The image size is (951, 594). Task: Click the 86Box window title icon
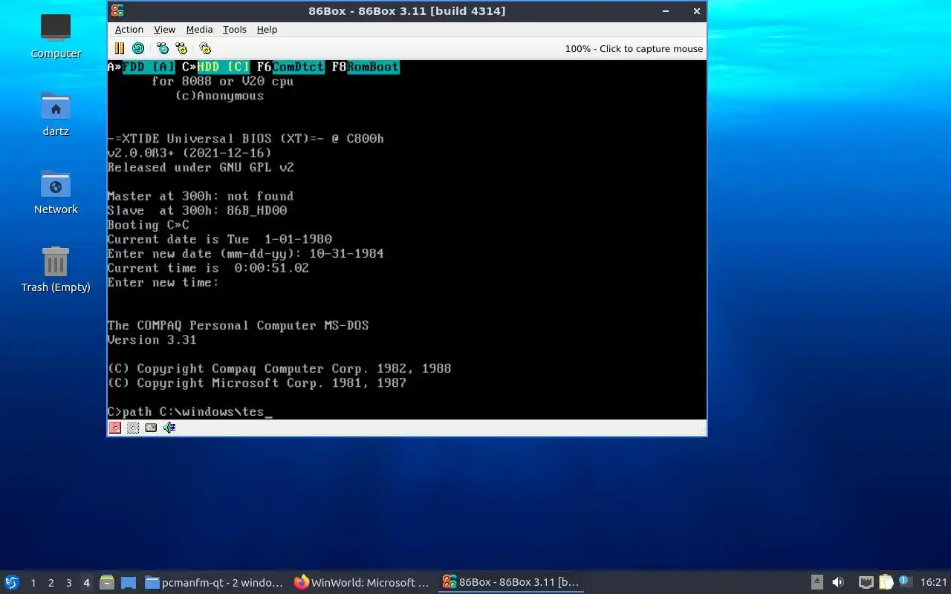tap(117, 10)
